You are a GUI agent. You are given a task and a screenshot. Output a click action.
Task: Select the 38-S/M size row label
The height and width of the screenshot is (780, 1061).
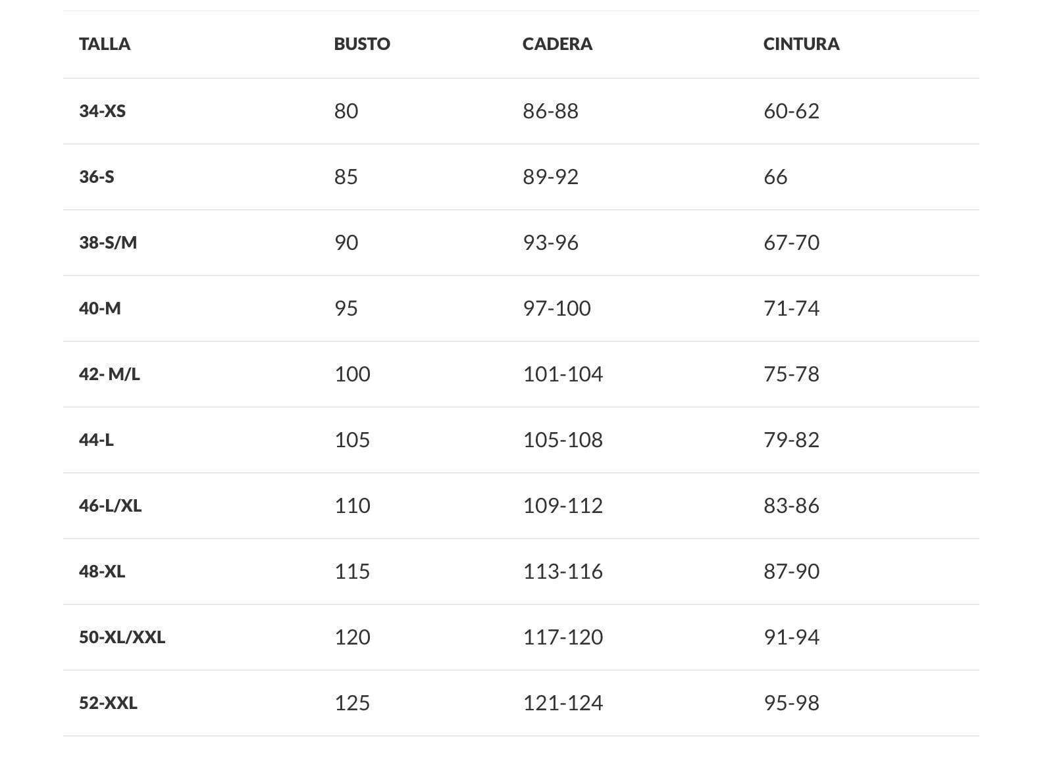(x=108, y=243)
